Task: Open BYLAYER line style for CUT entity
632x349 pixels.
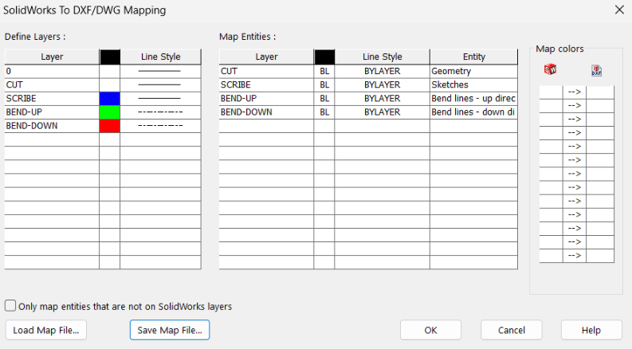Action: click(382, 71)
